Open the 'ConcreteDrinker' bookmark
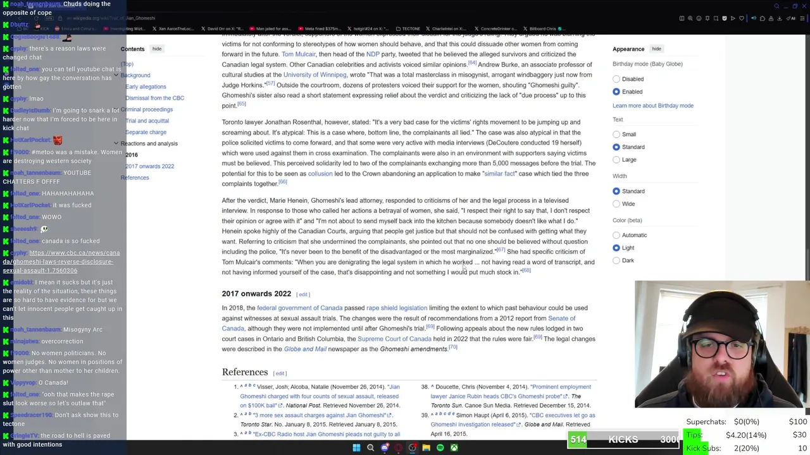810x455 pixels. pos(497,28)
